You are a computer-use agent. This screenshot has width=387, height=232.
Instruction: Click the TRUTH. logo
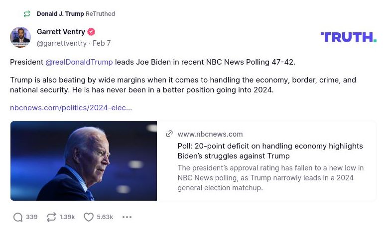(348, 37)
